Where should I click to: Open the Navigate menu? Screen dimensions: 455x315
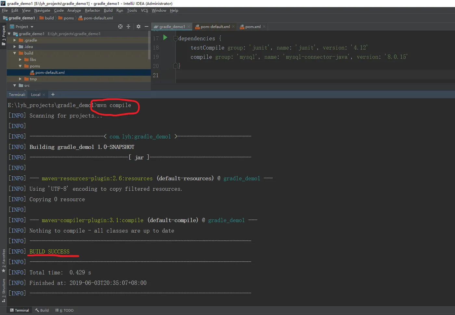tap(42, 10)
